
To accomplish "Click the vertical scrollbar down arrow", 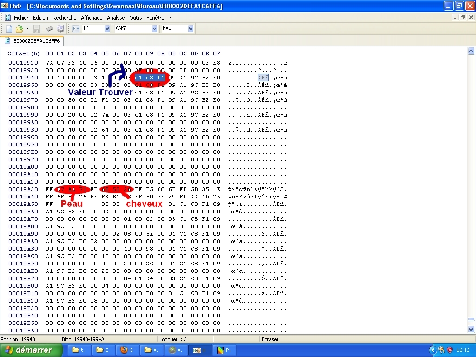I will [x=471, y=330].
